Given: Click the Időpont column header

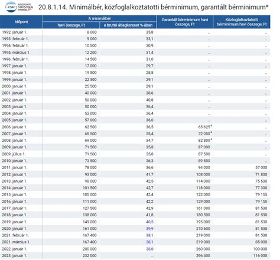Looking at the screenshot, I should point(21,22).
